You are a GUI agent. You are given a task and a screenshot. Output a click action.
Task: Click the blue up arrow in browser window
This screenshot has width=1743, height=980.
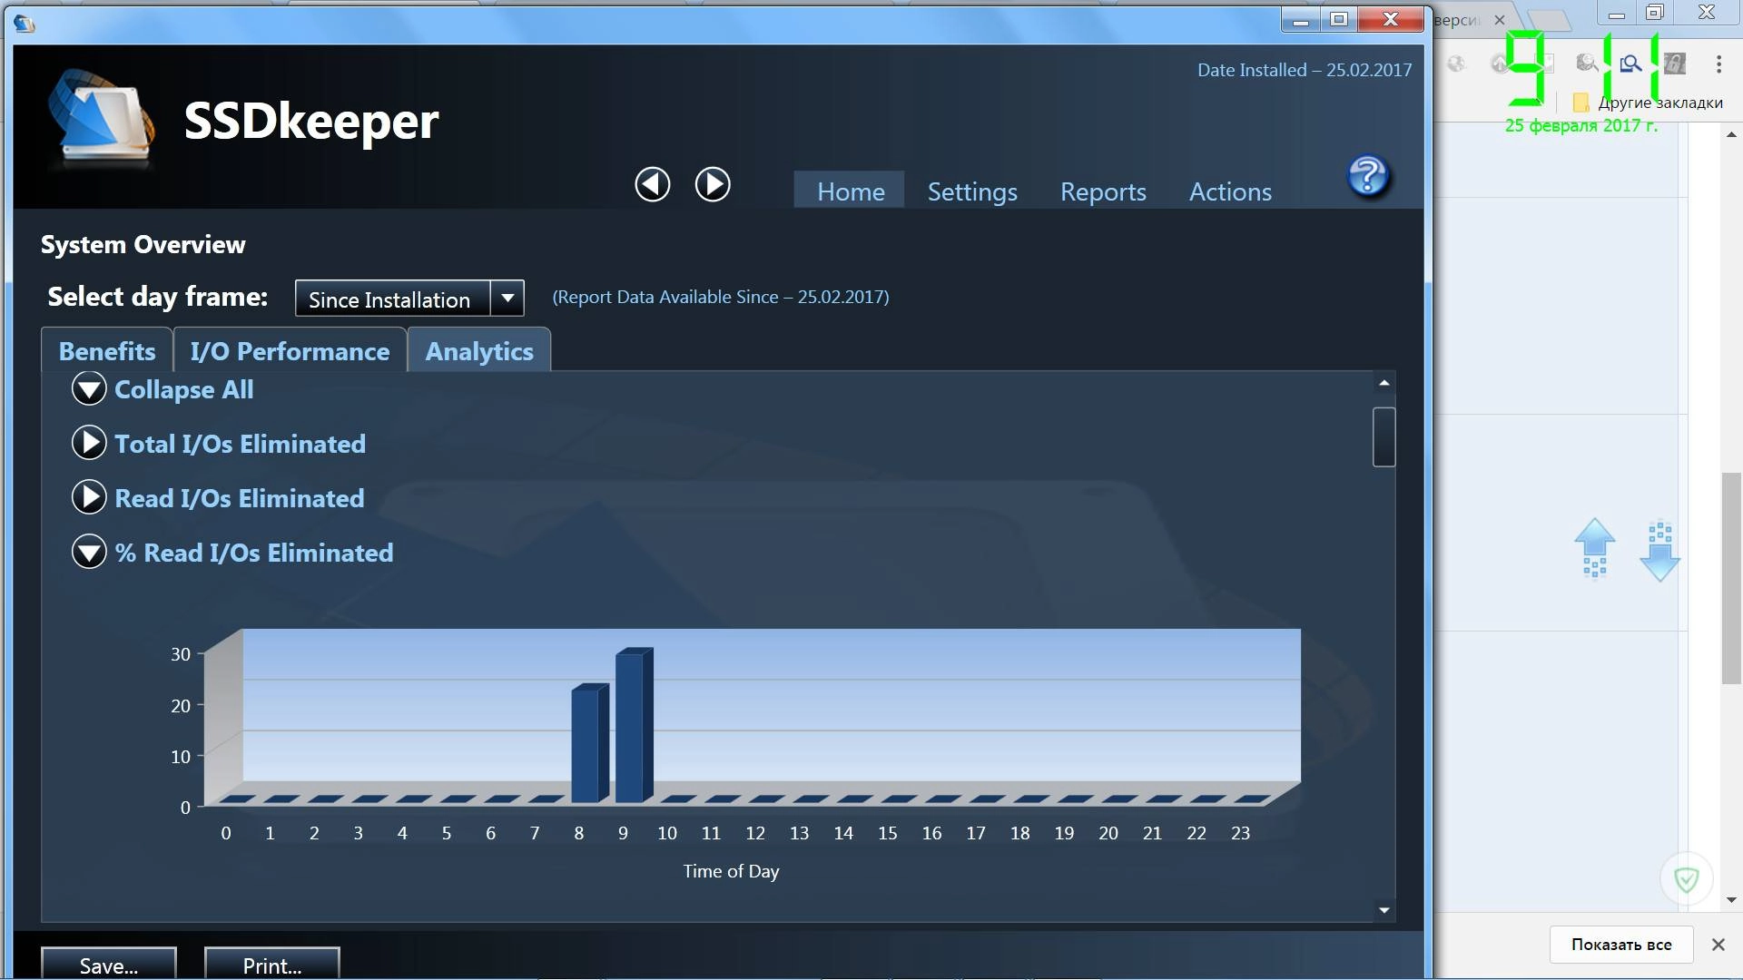click(x=1595, y=548)
